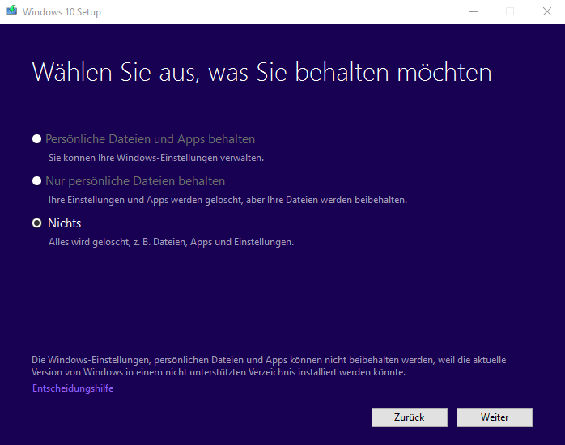Minimize the Windows 10 Setup window

[x=474, y=12]
